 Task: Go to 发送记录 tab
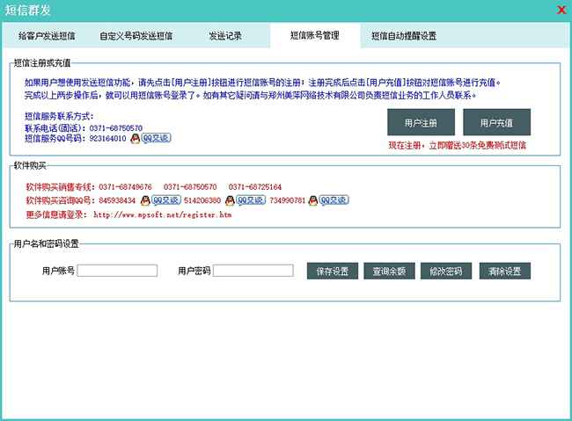(225, 37)
